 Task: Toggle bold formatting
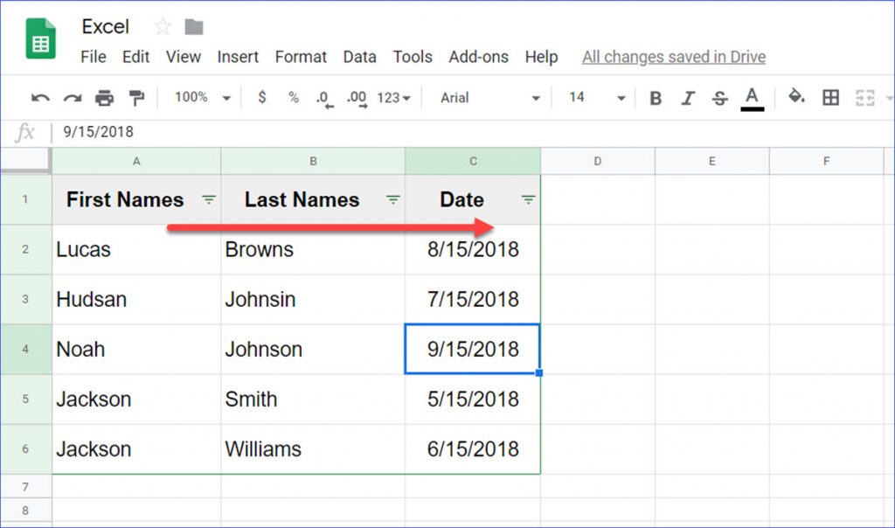pos(656,98)
